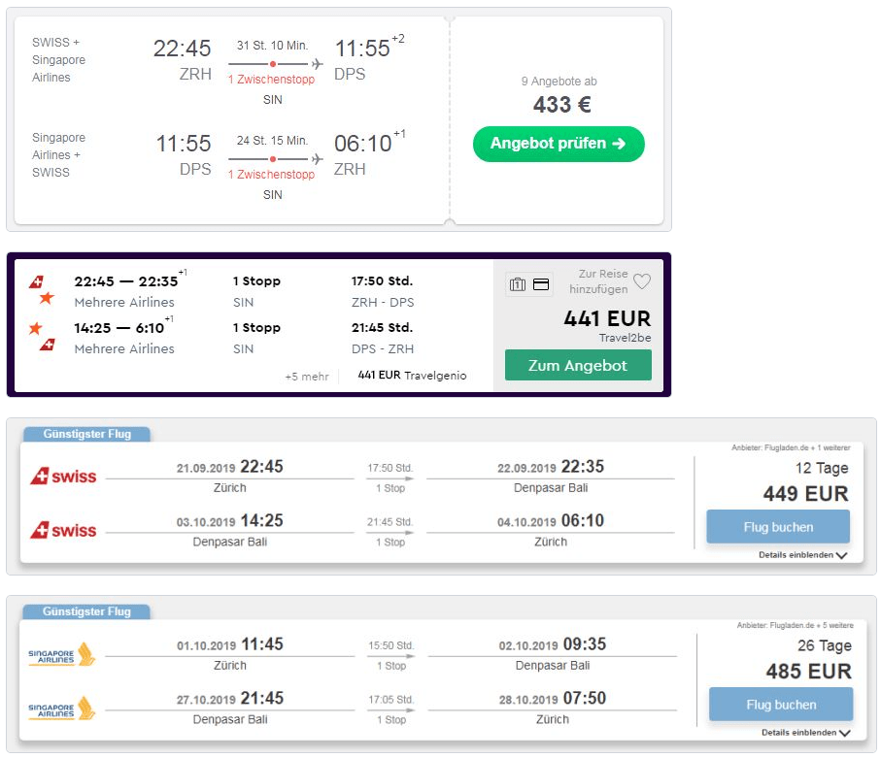881x758 pixels.
Task: Click the 27.10.2019 21:45 departure time
Action: tap(230, 699)
